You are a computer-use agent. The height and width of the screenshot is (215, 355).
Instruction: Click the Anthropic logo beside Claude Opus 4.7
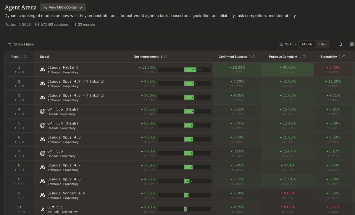pyautogui.click(x=43, y=167)
